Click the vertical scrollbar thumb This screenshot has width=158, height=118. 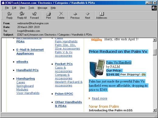click(x=155, y=52)
